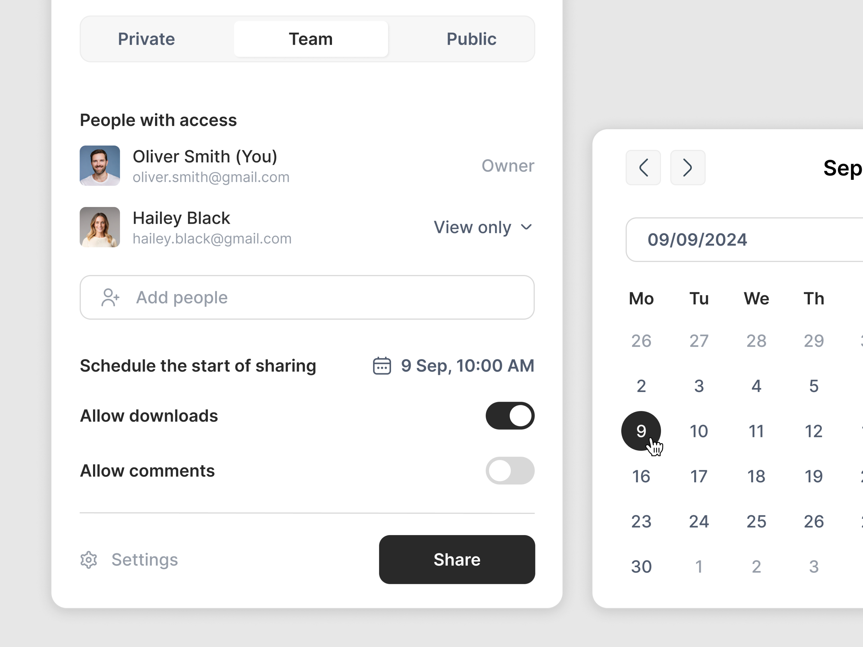The image size is (863, 647).
Task: Select September 10 in the calendar
Action: 699,431
